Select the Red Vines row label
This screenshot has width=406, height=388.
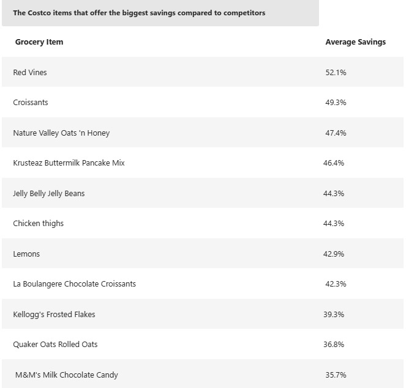[x=30, y=72]
